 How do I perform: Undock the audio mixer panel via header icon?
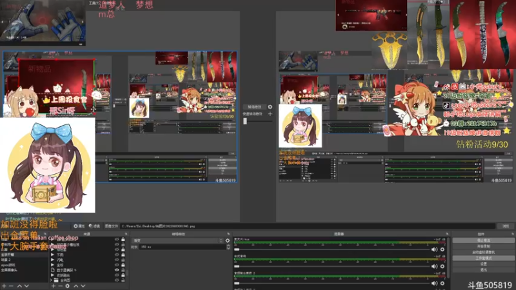(x=447, y=234)
